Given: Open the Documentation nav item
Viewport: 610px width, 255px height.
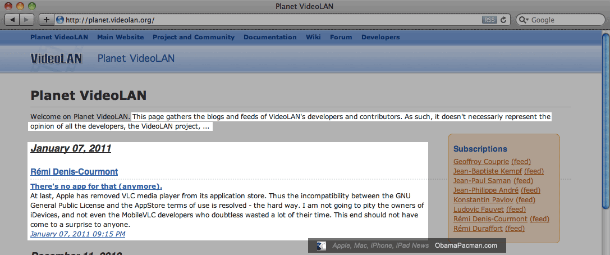Looking at the screenshot, I should click(270, 38).
